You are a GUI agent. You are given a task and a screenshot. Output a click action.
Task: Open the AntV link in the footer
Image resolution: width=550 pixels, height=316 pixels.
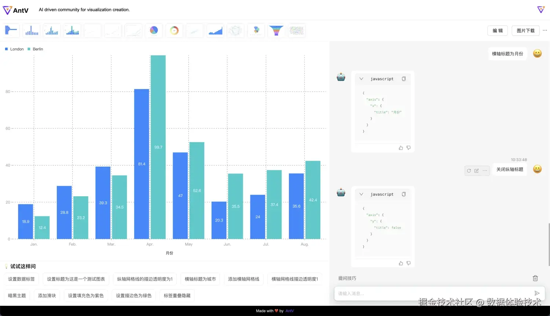290,311
